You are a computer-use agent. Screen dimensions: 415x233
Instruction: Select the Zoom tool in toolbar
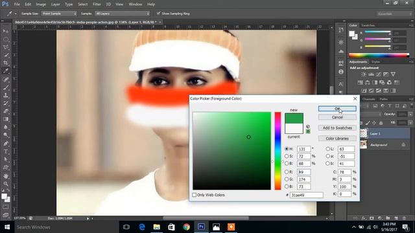pyautogui.click(x=6, y=184)
